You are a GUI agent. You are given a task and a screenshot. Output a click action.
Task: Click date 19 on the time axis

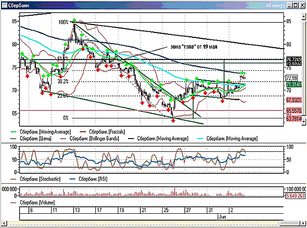coord(121,210)
